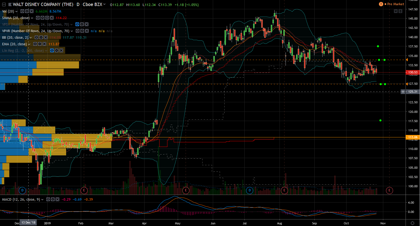Click the +1.18 (+1.05%) change text

pyautogui.click(x=187, y=5)
